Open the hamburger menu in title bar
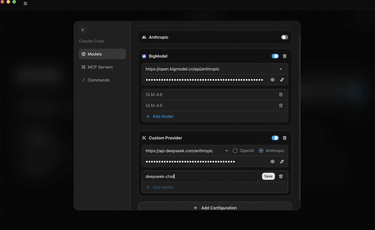 click(x=25, y=4)
